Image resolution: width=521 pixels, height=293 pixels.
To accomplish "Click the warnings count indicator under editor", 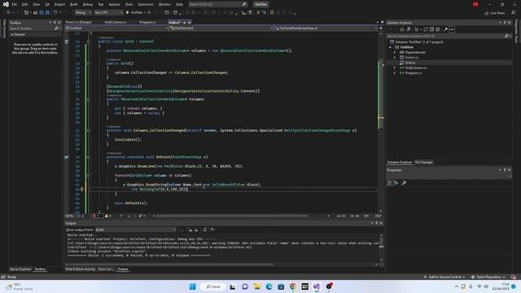I will tap(108, 216).
